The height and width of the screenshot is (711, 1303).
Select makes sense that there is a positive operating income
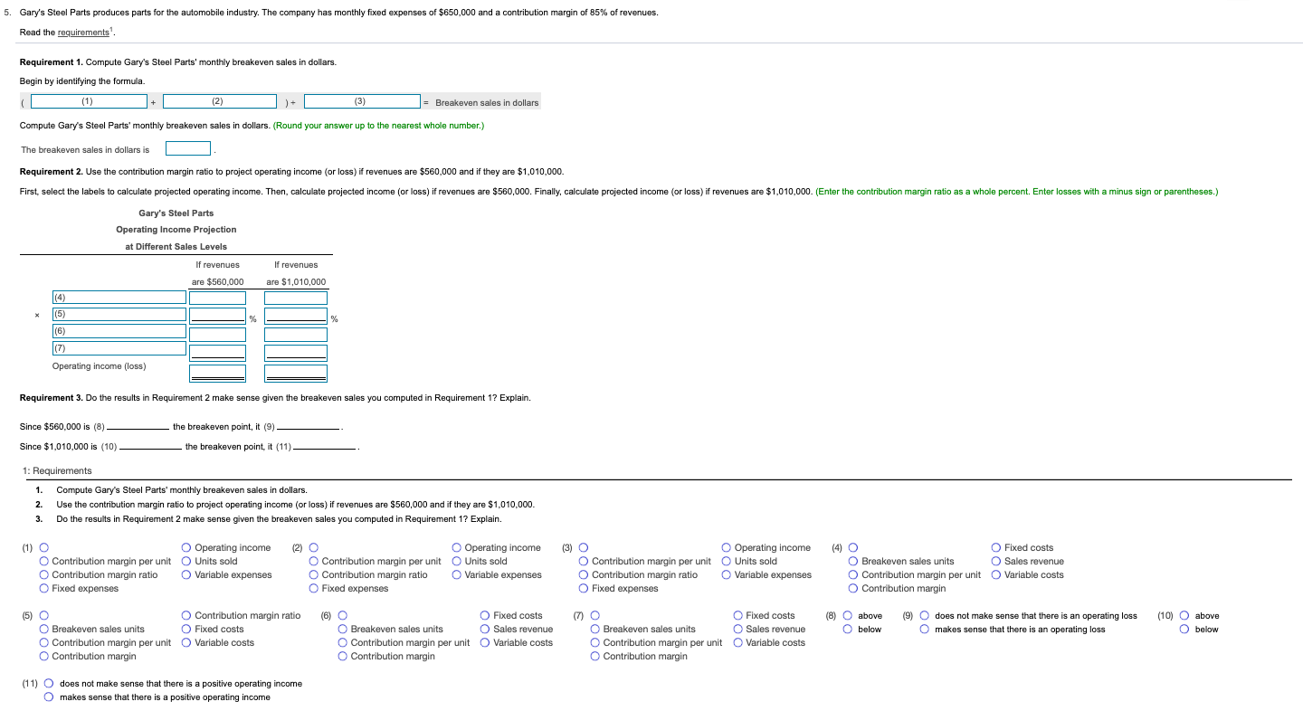(50, 697)
